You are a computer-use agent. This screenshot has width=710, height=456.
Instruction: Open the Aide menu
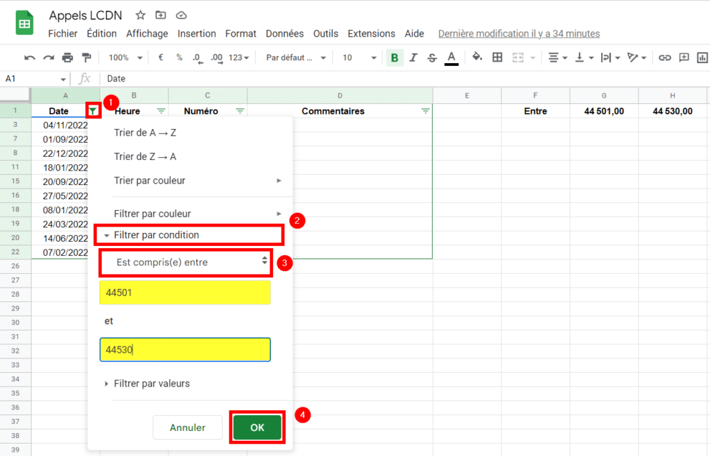pos(415,33)
